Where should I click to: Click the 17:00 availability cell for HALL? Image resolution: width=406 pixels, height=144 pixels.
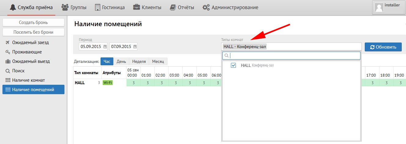[372, 83]
